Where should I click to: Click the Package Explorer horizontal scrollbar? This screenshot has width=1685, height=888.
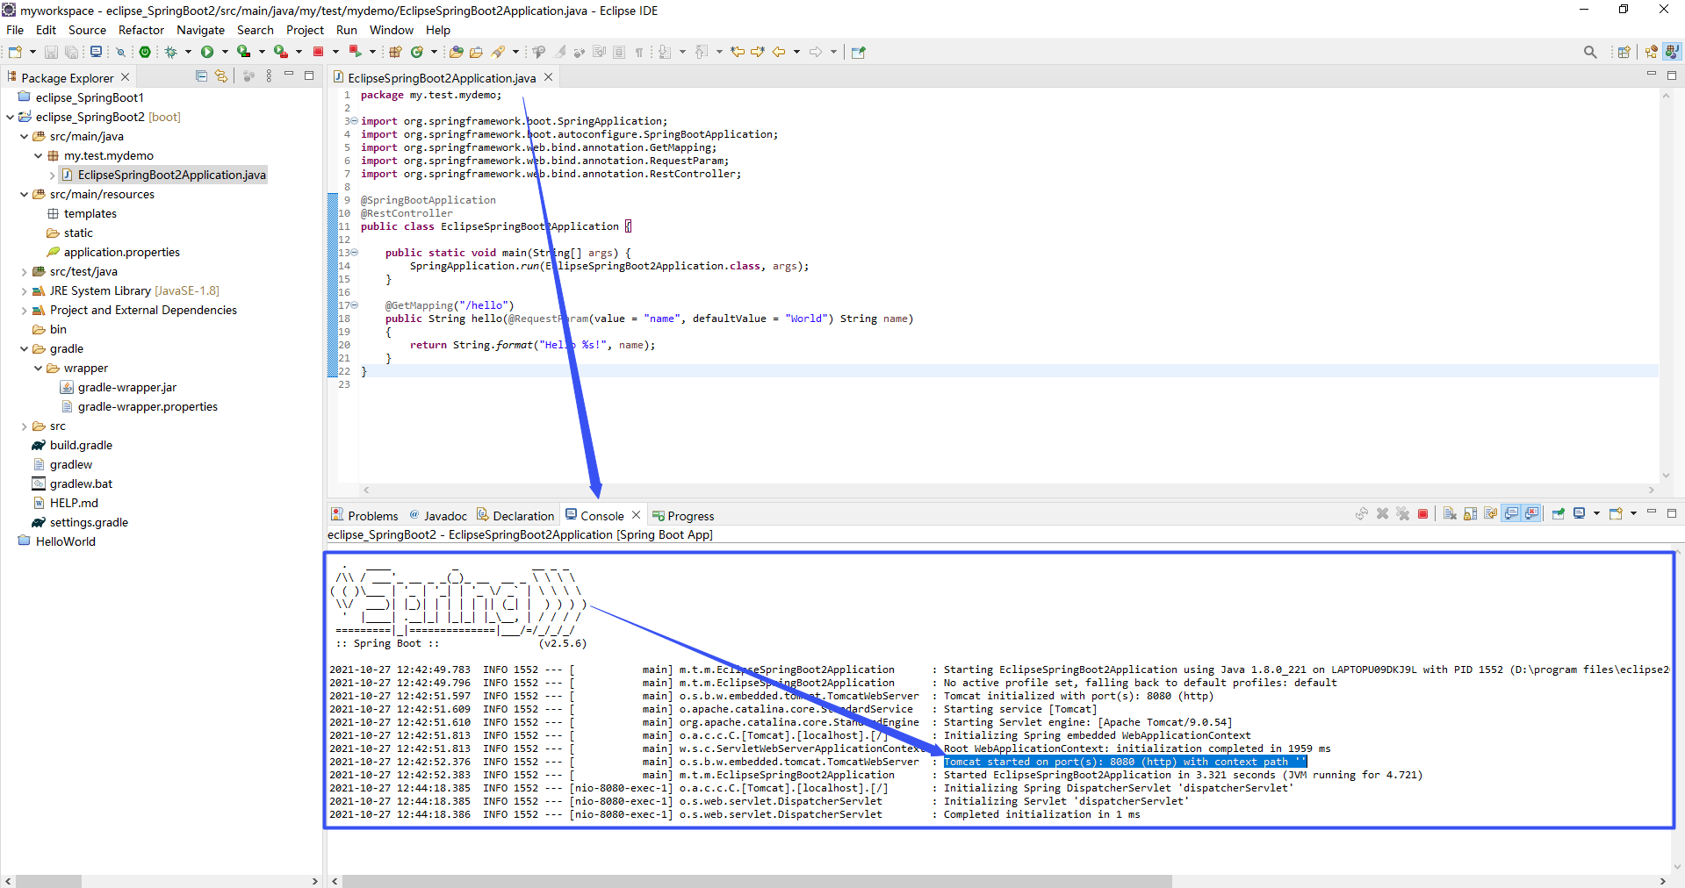coord(48,881)
